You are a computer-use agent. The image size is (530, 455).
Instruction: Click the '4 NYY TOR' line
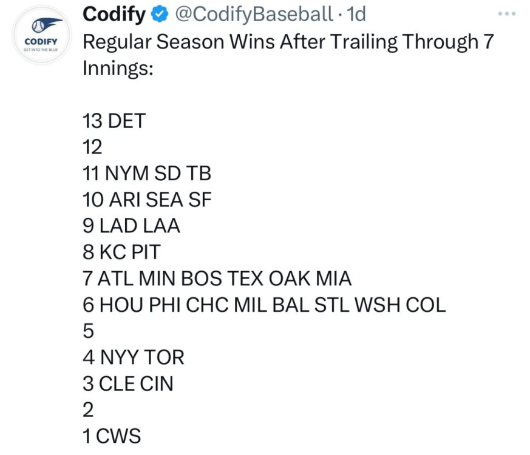pyautogui.click(x=133, y=357)
